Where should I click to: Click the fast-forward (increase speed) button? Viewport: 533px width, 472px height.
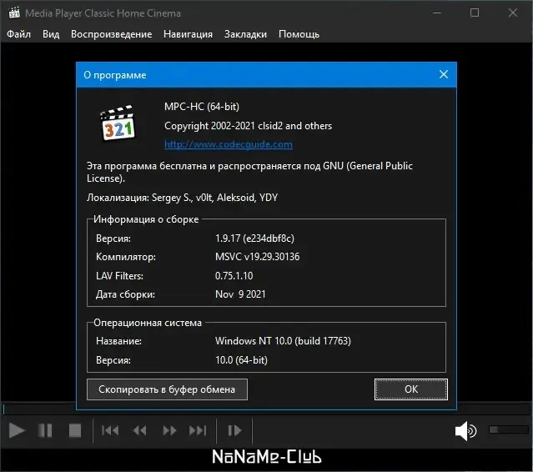(x=169, y=430)
